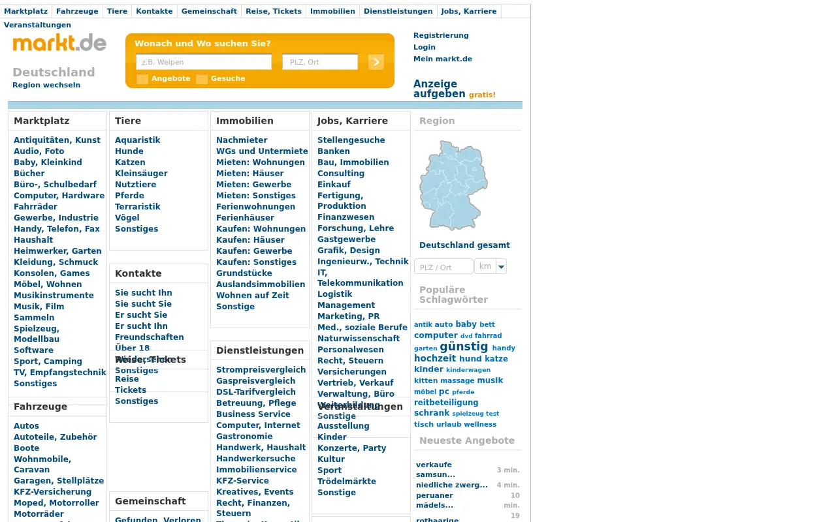
Task: Open Katzen category link
Action: 130,162
